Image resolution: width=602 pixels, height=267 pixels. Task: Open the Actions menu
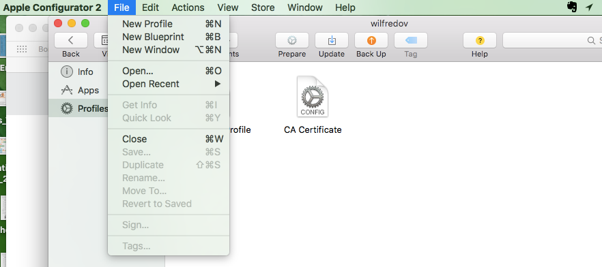[188, 7]
